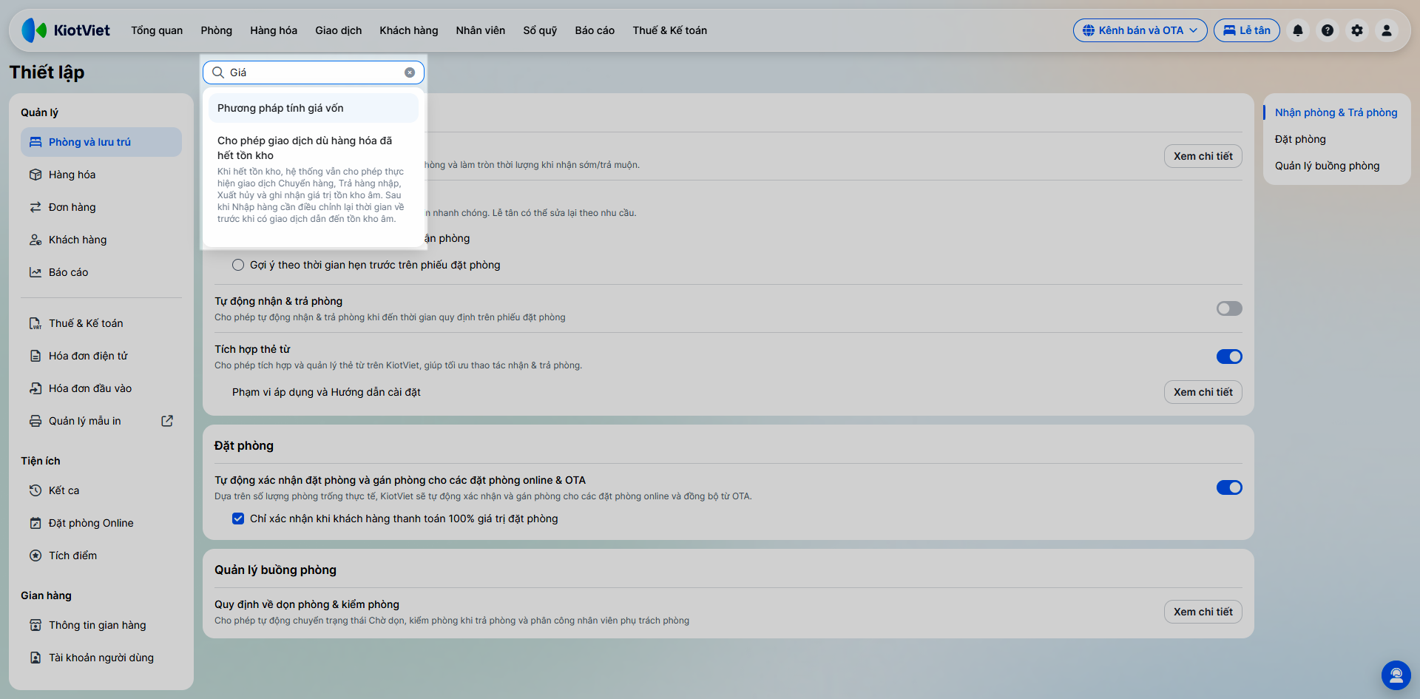1420x699 pixels.
Task: Click the person icon for Khách hàng
Action: tap(35, 240)
